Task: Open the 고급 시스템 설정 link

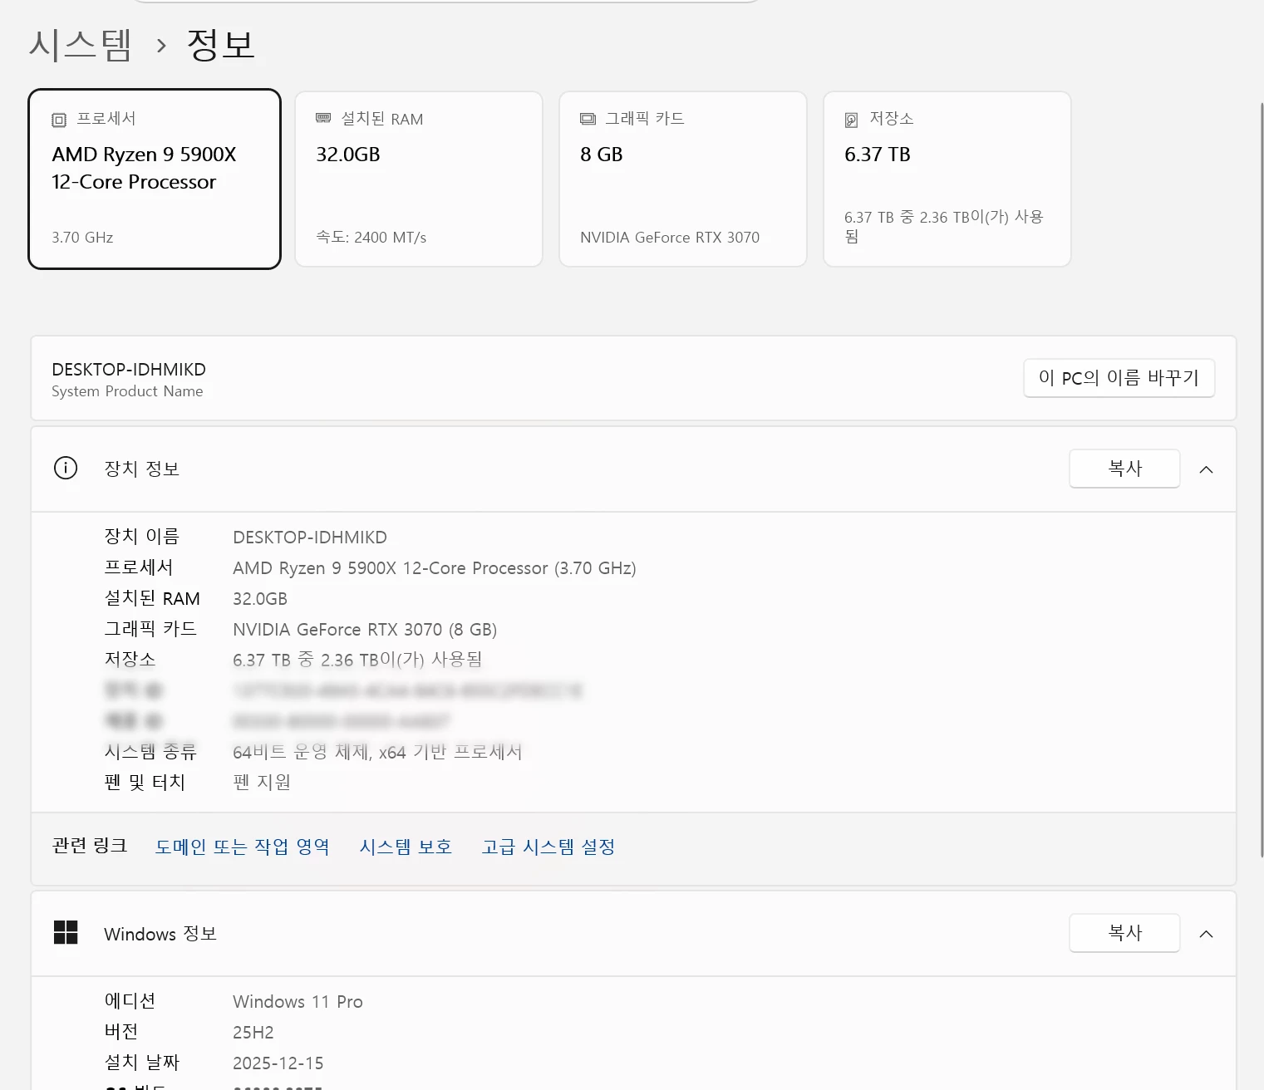Action: pos(548,847)
